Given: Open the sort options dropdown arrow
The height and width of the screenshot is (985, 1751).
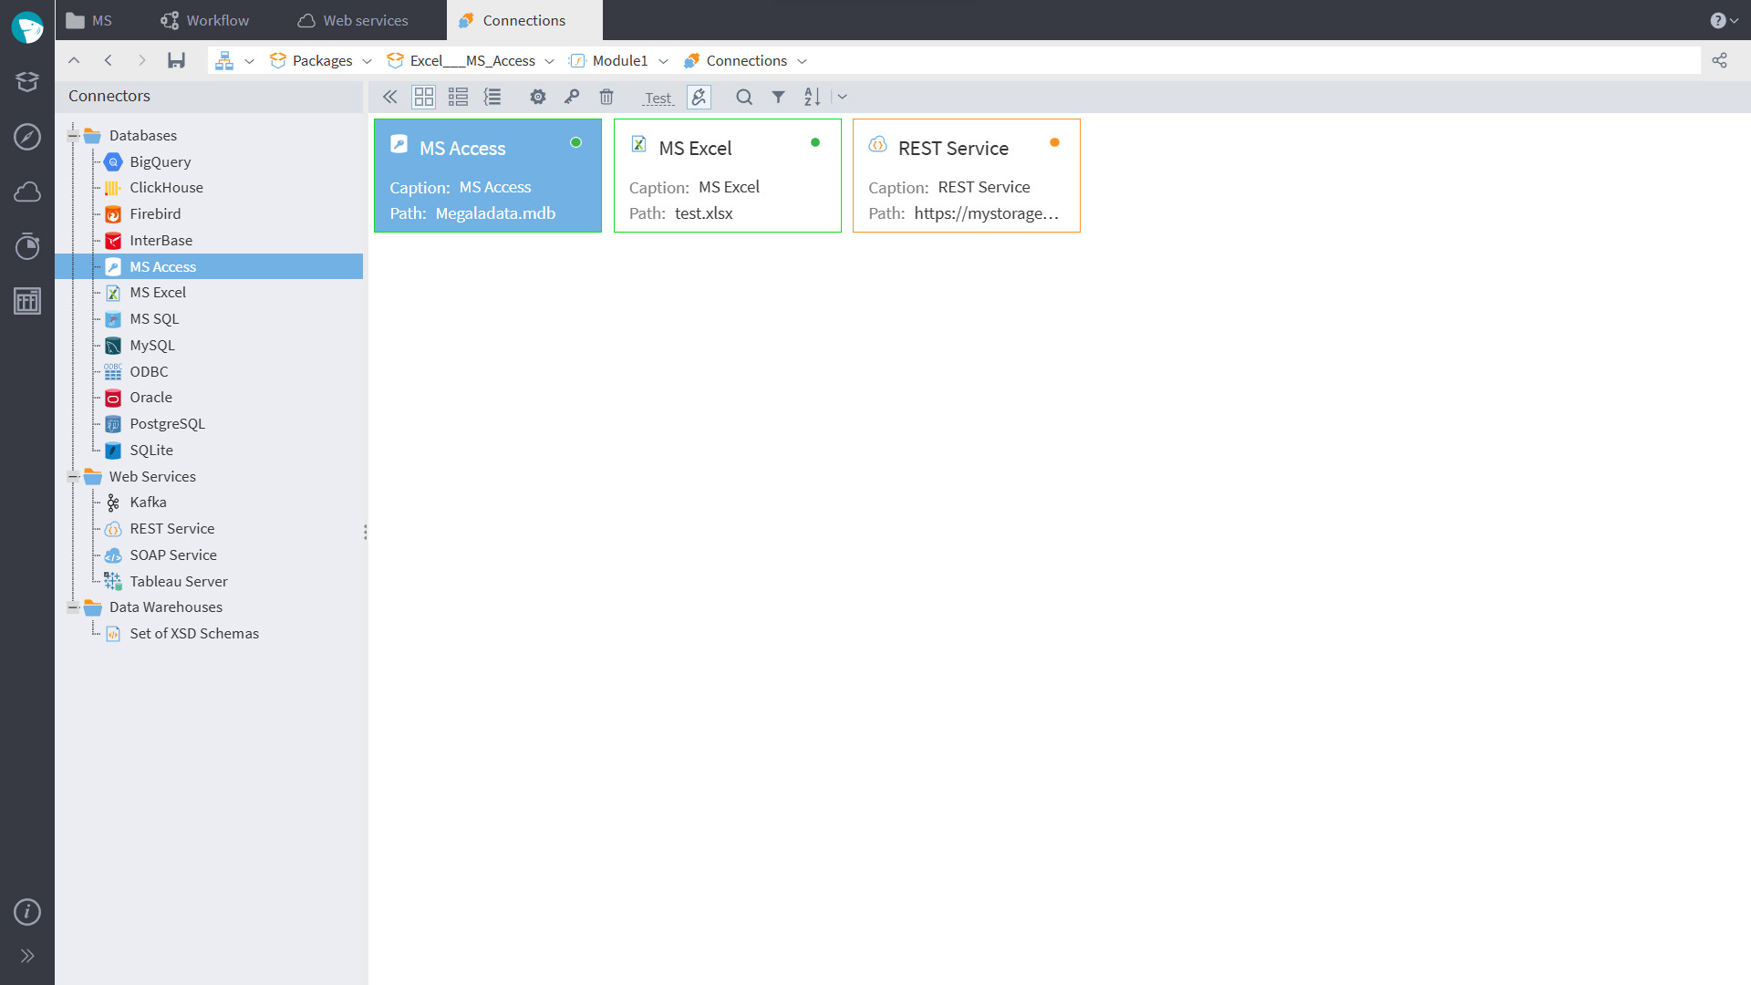Looking at the screenshot, I should 843,97.
